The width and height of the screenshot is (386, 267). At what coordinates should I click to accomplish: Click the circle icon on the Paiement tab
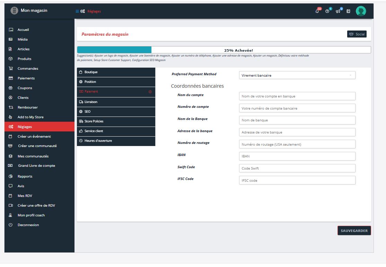click(150, 92)
